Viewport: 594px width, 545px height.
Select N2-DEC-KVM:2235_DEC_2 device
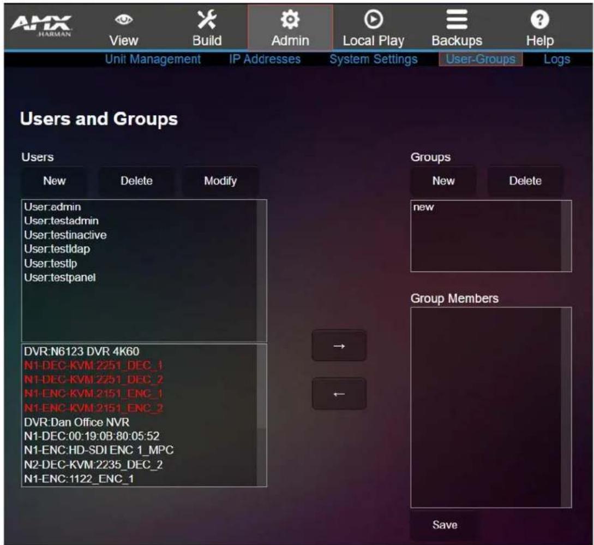click(x=140, y=465)
